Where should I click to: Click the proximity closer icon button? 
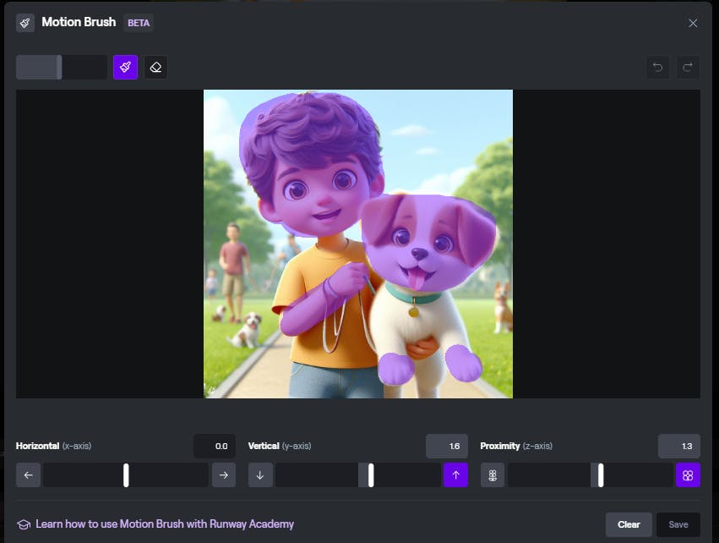click(688, 475)
